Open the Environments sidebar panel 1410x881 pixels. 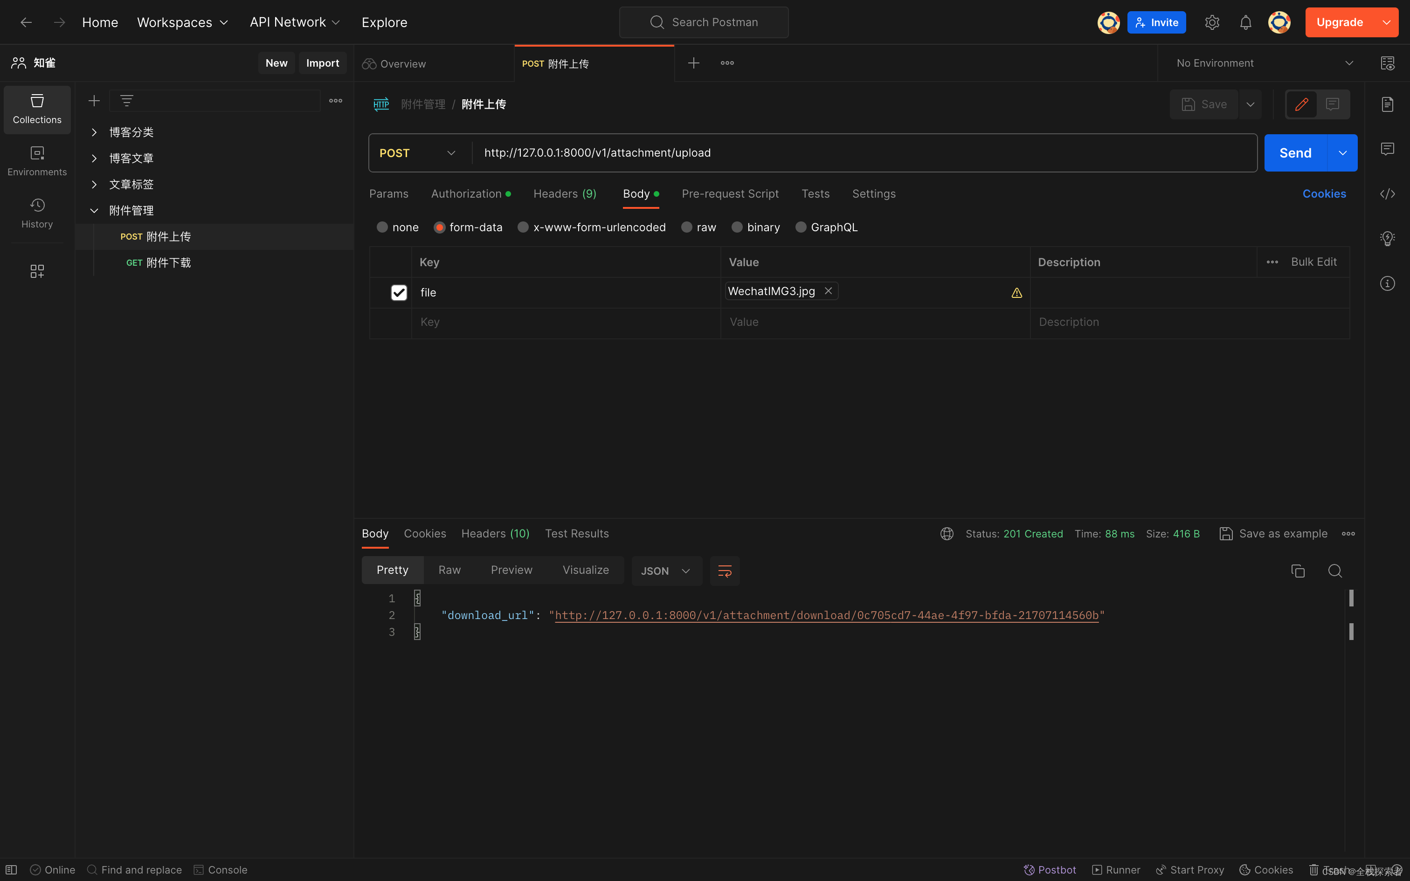(37, 161)
